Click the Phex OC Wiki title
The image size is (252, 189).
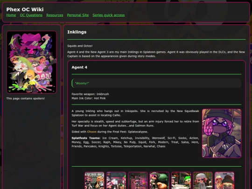pyautogui.click(x=25, y=9)
